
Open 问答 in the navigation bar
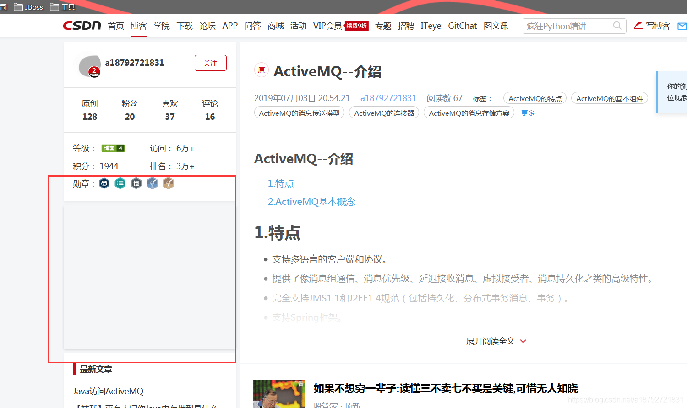click(x=252, y=26)
